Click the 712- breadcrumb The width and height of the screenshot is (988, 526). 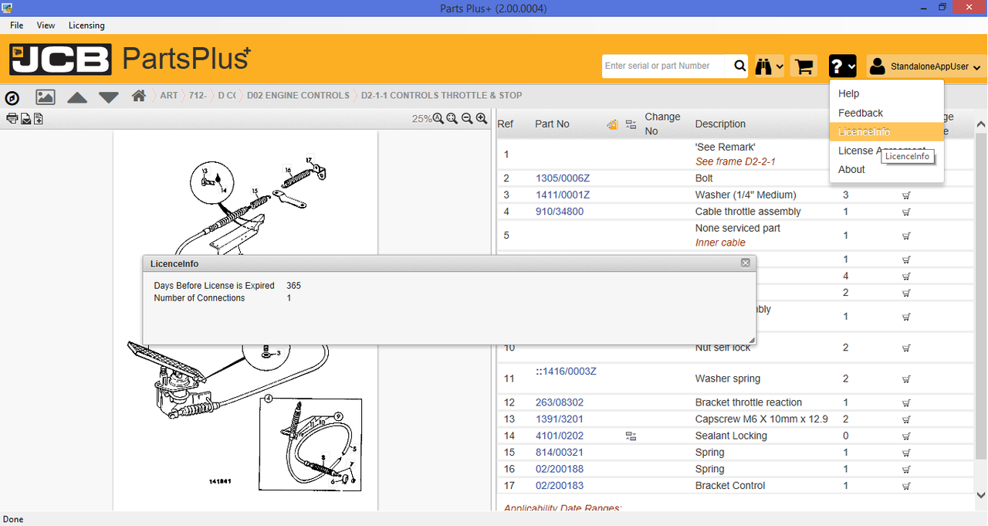pos(198,96)
